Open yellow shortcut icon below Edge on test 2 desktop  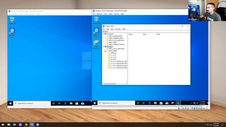tap(96, 44)
